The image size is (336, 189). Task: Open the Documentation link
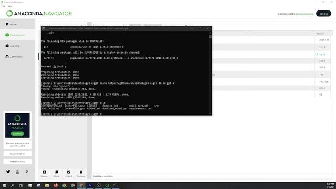17,154
